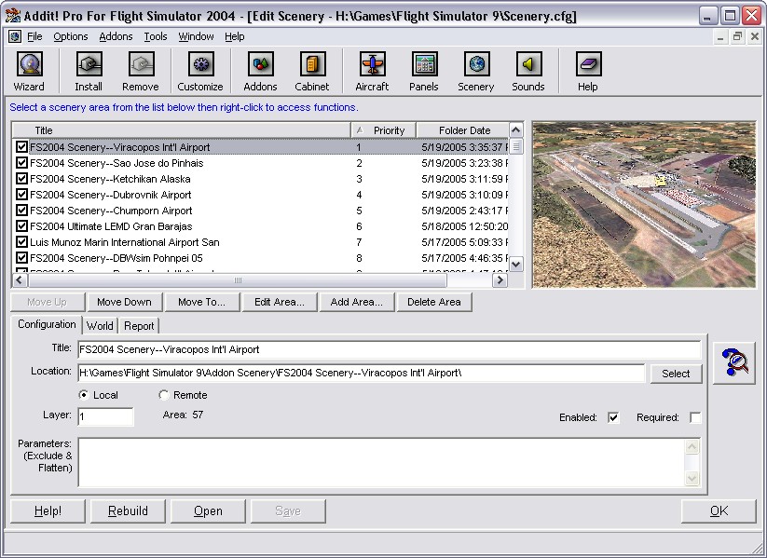The height and width of the screenshot is (558, 767).
Task: Click the OK button
Action: point(719,511)
